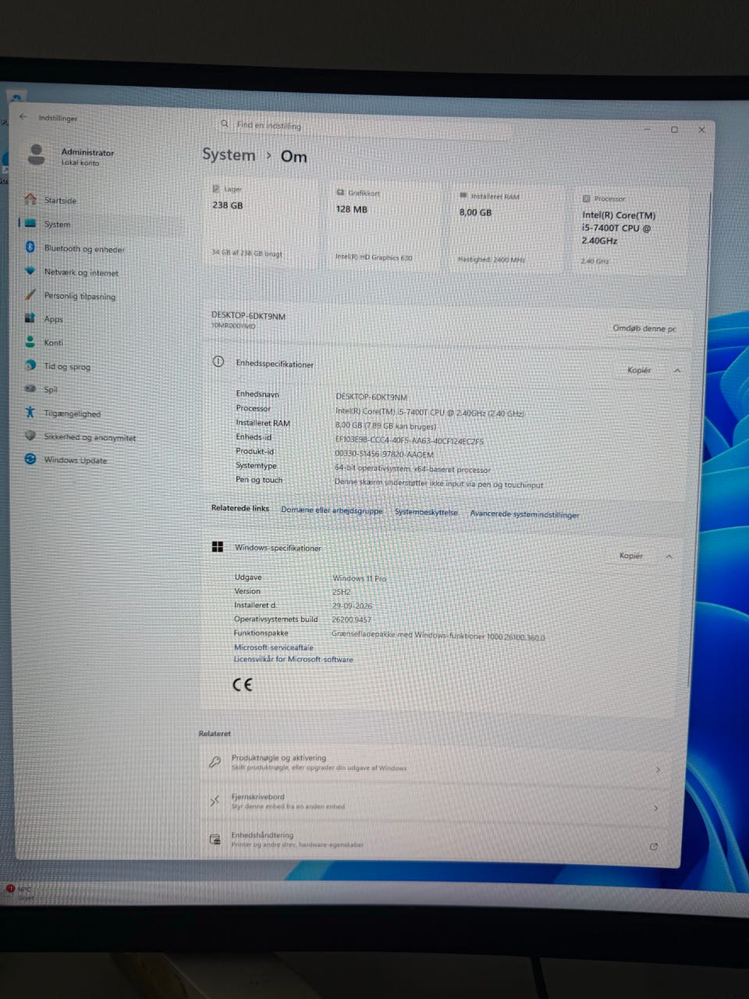Click the DESKTOP-6DKT9NM device name value

point(371,397)
